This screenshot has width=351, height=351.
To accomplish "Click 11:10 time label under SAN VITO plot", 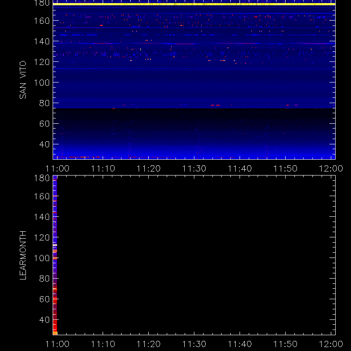I will 103,168.
